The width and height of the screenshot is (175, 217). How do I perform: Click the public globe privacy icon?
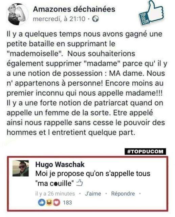pos(95,19)
